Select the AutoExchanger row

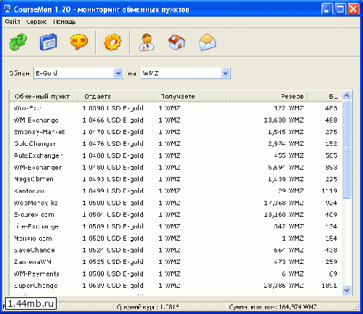pyautogui.click(x=176, y=155)
